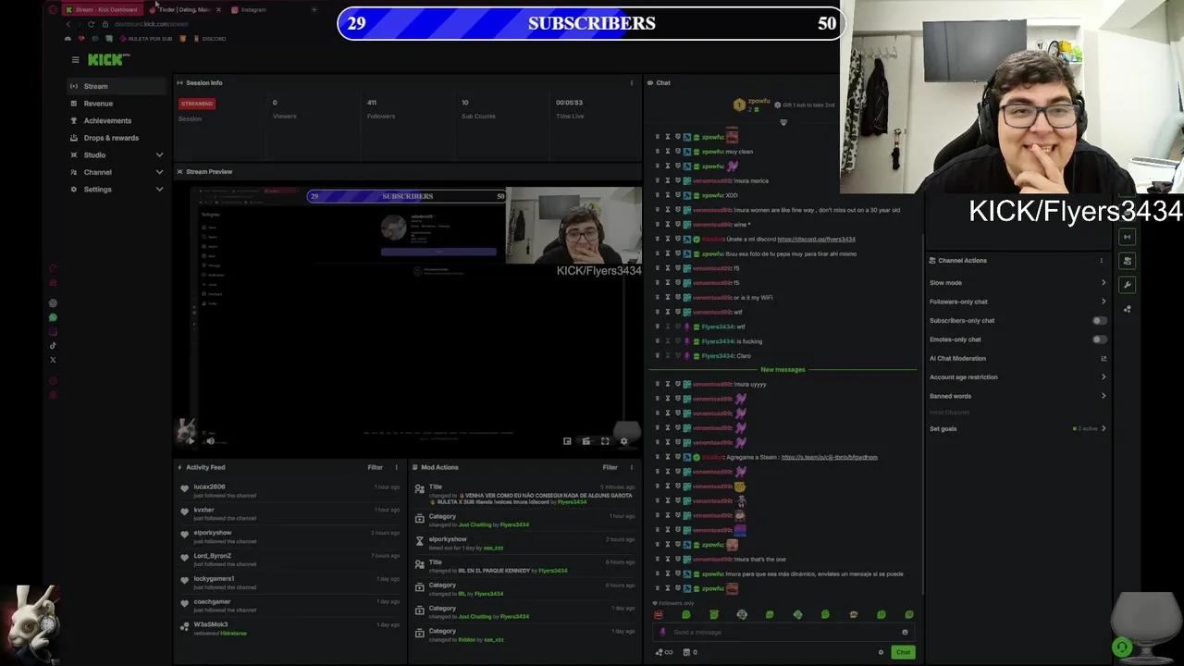Screen dimensions: 1184x666
Task: Open Mod Actions more options menu
Action: [632, 467]
